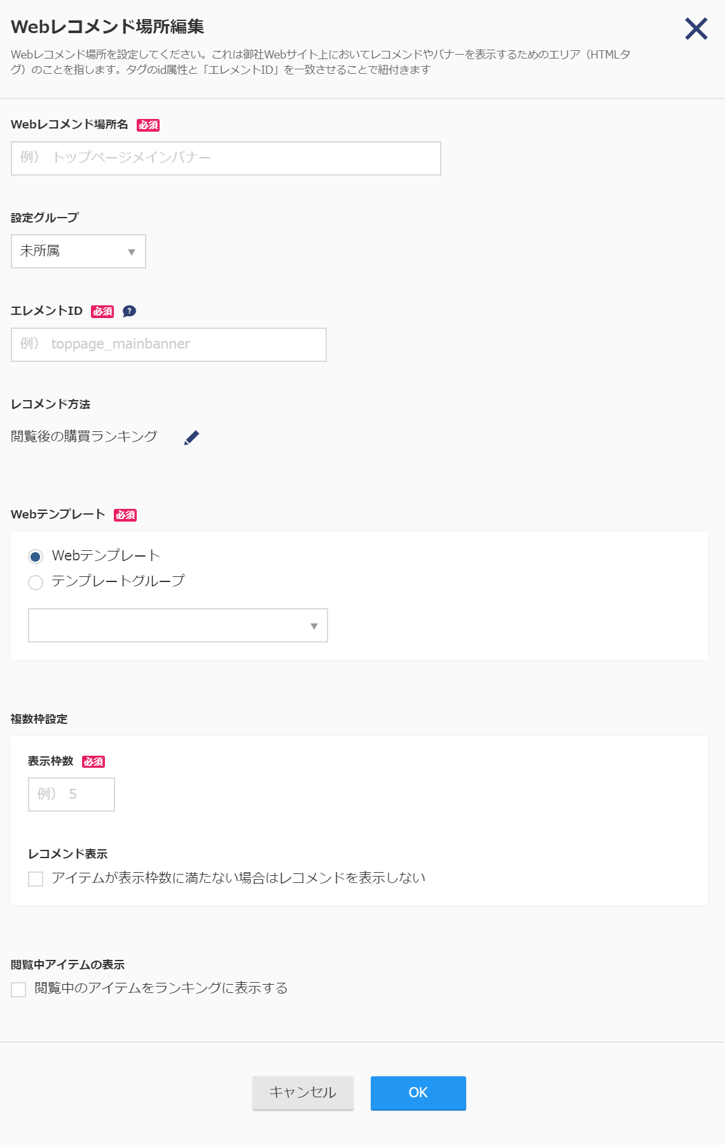Click the arrow of the 未所属 dropdown
Viewport: 725px width, 1145px height.
click(132, 252)
